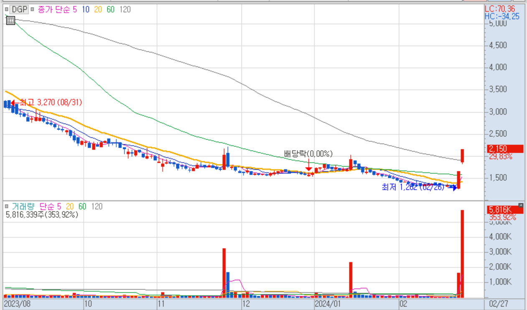
Task: Toggle the small square before 종가 단순
Action: pos(32,9)
